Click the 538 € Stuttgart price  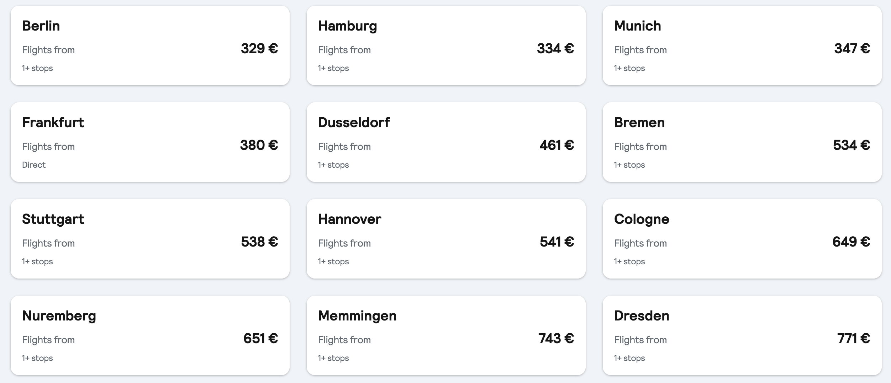259,242
